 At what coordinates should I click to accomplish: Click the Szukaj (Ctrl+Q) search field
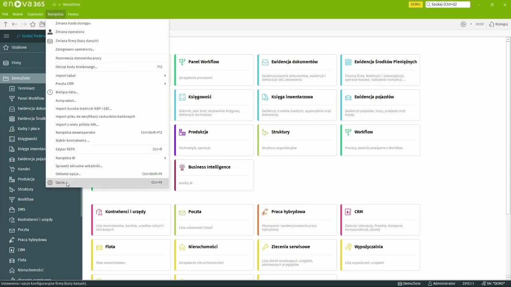pos(448,4)
